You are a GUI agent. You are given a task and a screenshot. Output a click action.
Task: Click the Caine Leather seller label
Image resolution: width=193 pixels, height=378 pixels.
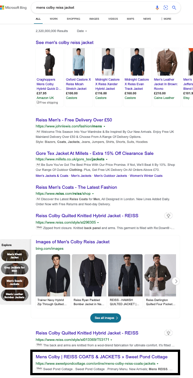click(164, 98)
